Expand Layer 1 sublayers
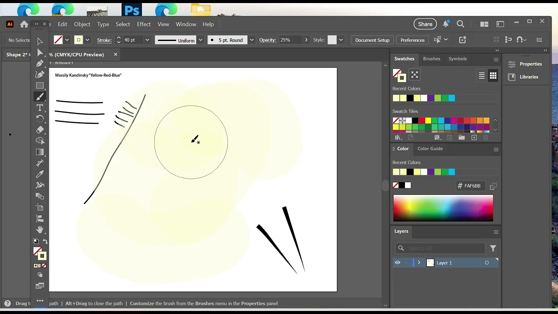The height and width of the screenshot is (314, 558). pos(419,263)
